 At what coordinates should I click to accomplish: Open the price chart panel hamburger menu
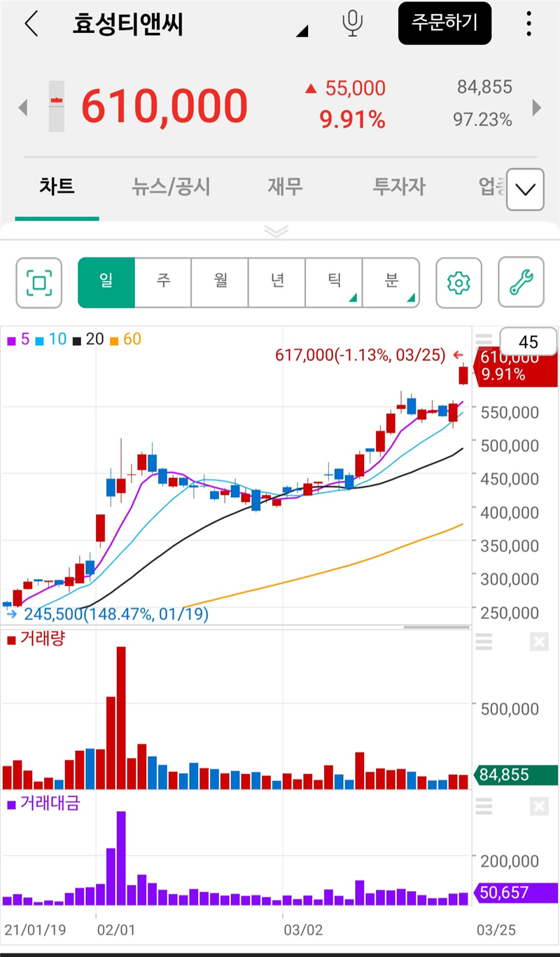coord(484,341)
